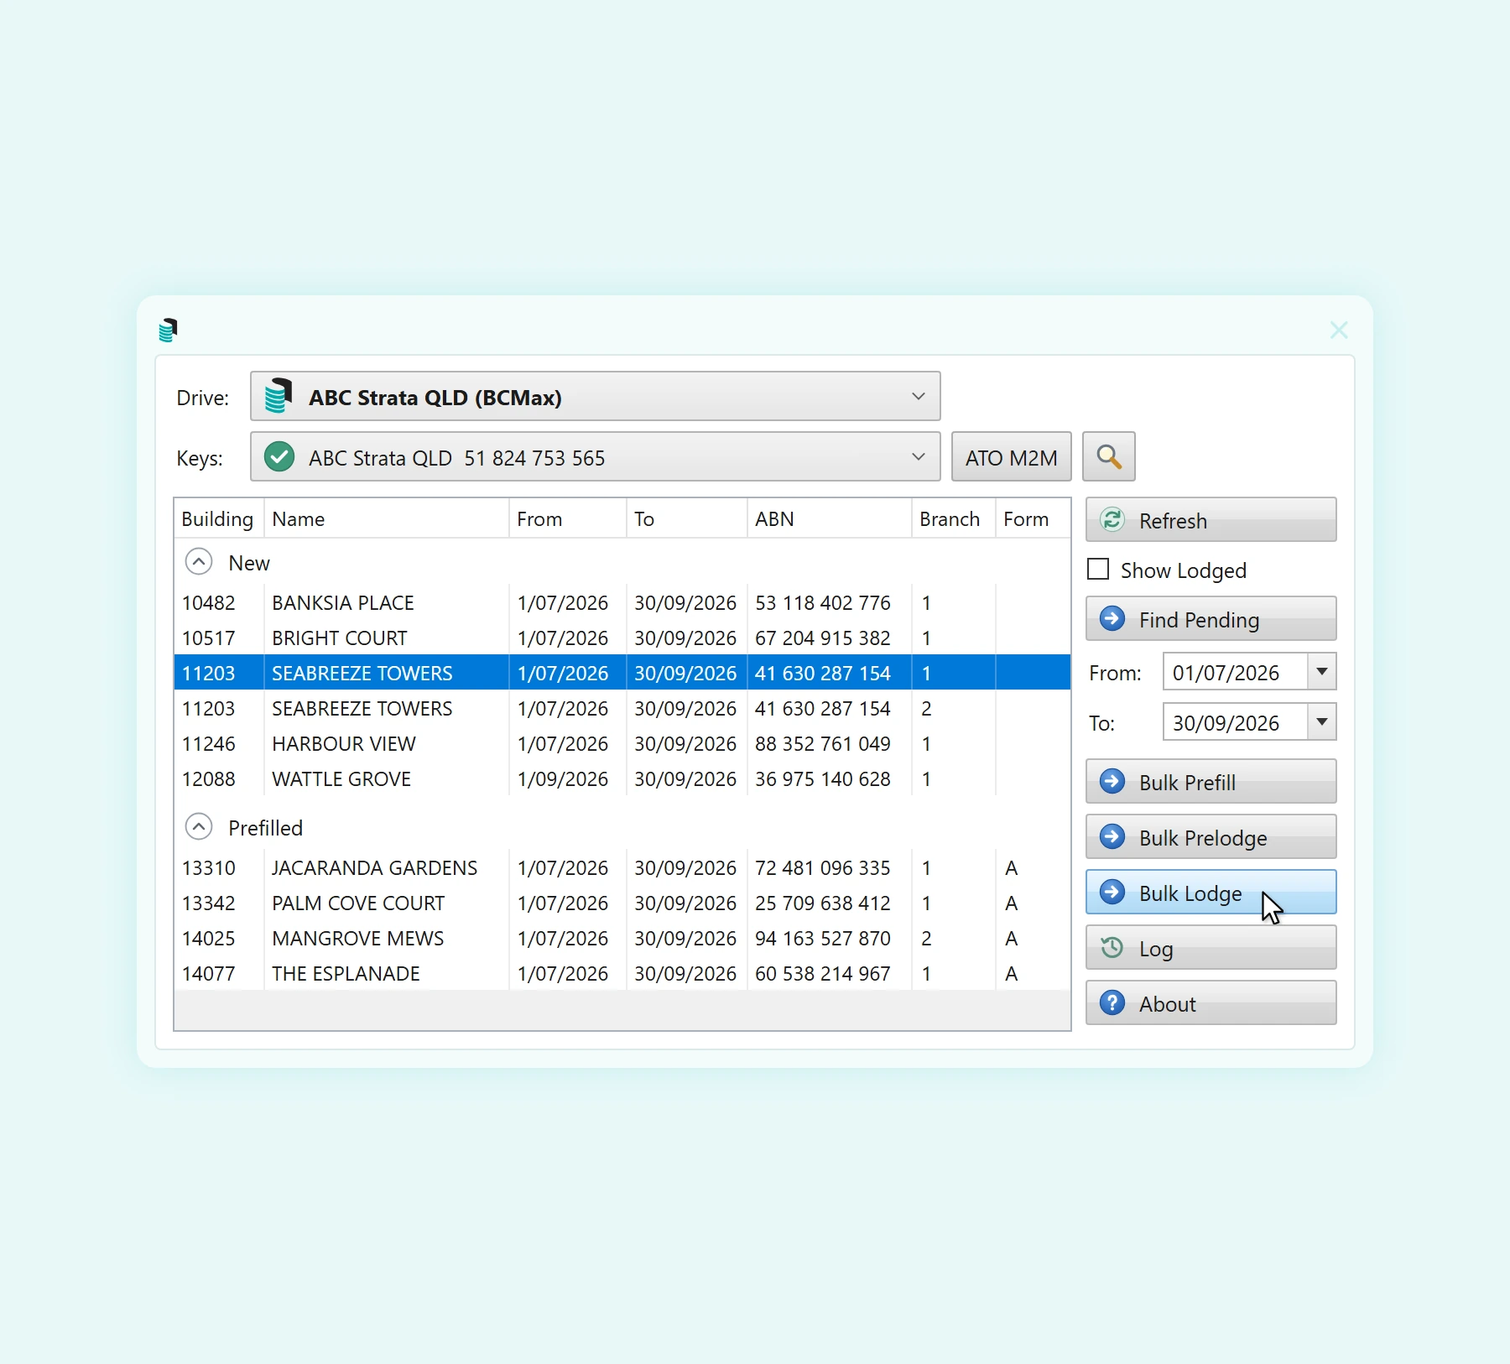1510x1364 pixels.
Task: Click the ATO M2M button
Action: pyautogui.click(x=1011, y=457)
